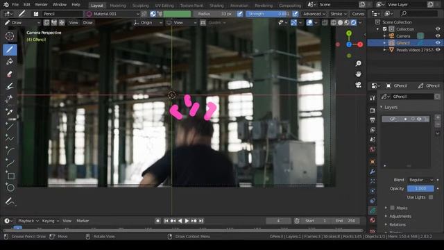Viewport: 444px width, 250px height.
Task: Open the Render properties tab
Action: pyautogui.click(x=373, y=110)
